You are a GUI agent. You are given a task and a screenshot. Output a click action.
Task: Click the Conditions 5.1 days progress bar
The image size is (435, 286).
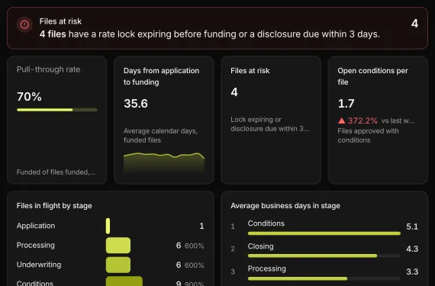pyautogui.click(x=324, y=233)
